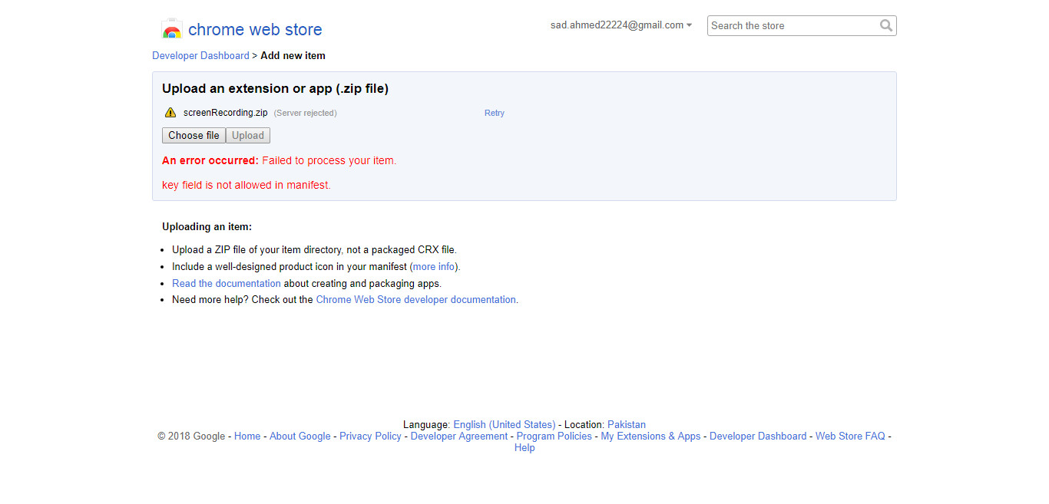Go to Developer Dashboard breadcrumb link
This screenshot has height=504, width=1049.
[200, 55]
